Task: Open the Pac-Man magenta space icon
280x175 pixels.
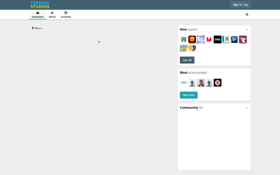Action: point(243,40)
